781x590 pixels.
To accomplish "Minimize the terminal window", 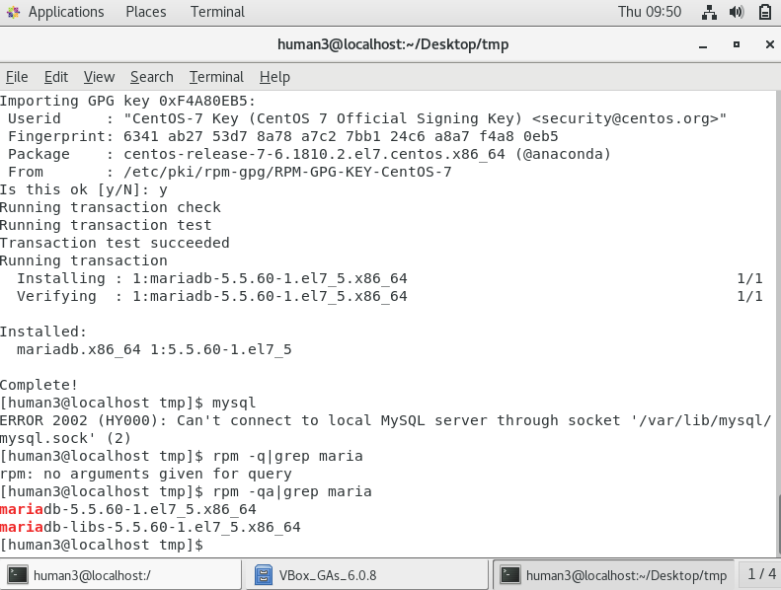I will click(703, 44).
